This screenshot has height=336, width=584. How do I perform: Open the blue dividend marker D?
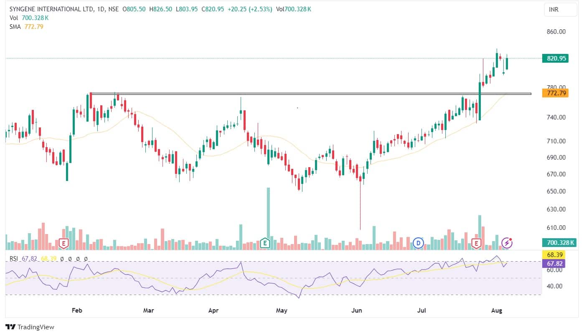[x=418, y=242]
